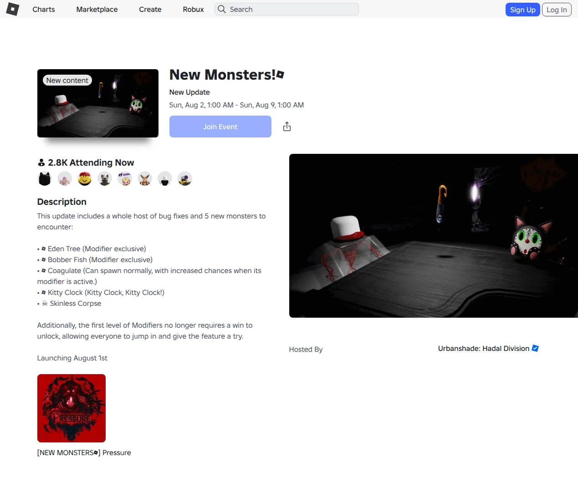
Task: Open the Urbanshade: Hadal Division host link
Action: (x=484, y=348)
